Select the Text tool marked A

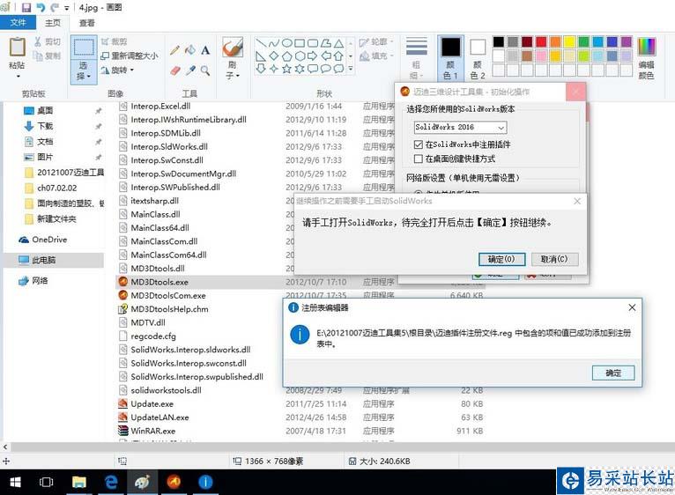coord(205,50)
